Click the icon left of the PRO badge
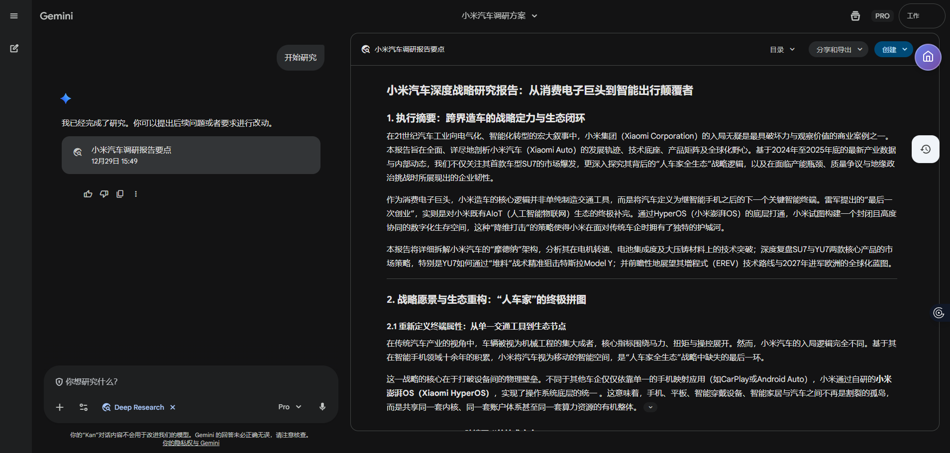This screenshot has height=453, width=950. coord(855,16)
